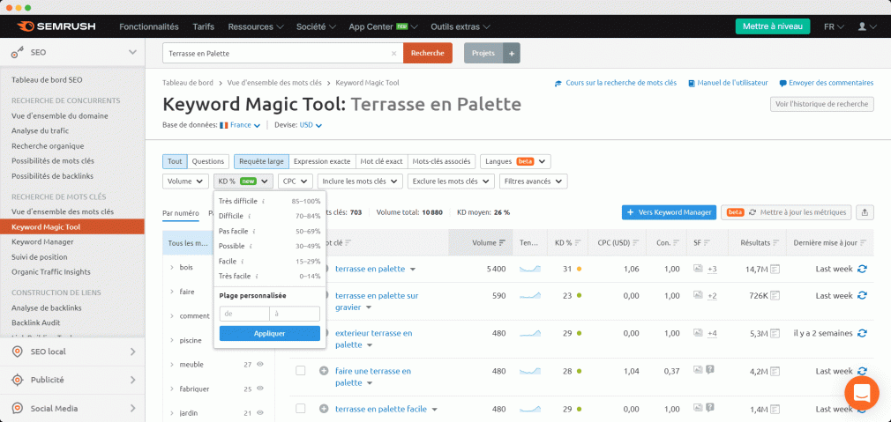
Task: Tick checkbox for faire une terrasse en palette
Action: pos(301,370)
